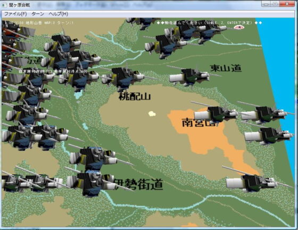Image resolution: width=298 pixels, height=230 pixels.
Task: Open the ファイル(F) menu
Action: pyautogui.click(x=15, y=14)
